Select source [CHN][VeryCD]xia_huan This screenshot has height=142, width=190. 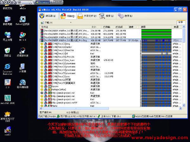tap(111, 60)
